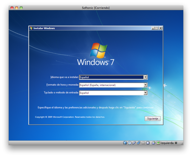Close the Instalar Windows dialog

coord(160,28)
